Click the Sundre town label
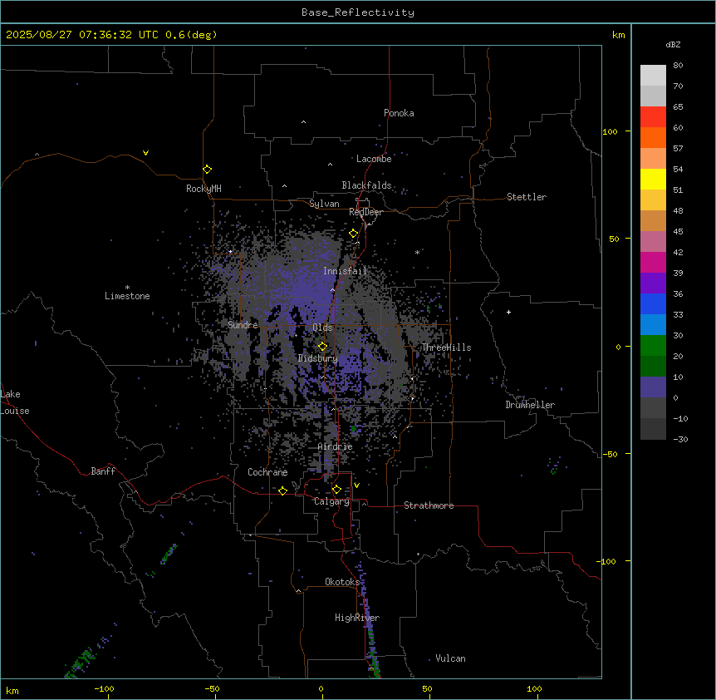 coord(243,325)
